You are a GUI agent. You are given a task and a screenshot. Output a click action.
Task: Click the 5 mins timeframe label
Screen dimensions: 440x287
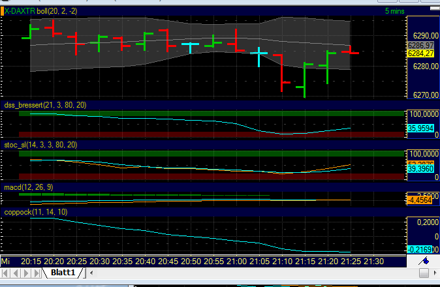tap(394, 11)
